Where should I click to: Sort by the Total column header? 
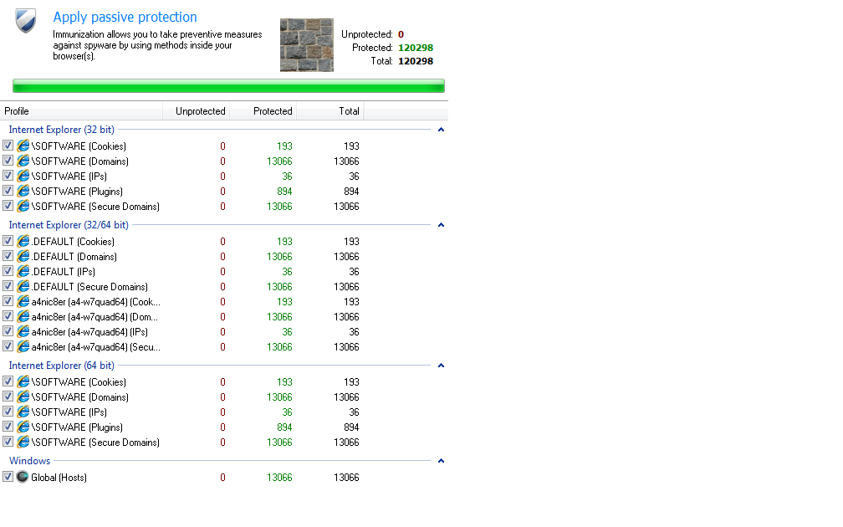pos(330,111)
